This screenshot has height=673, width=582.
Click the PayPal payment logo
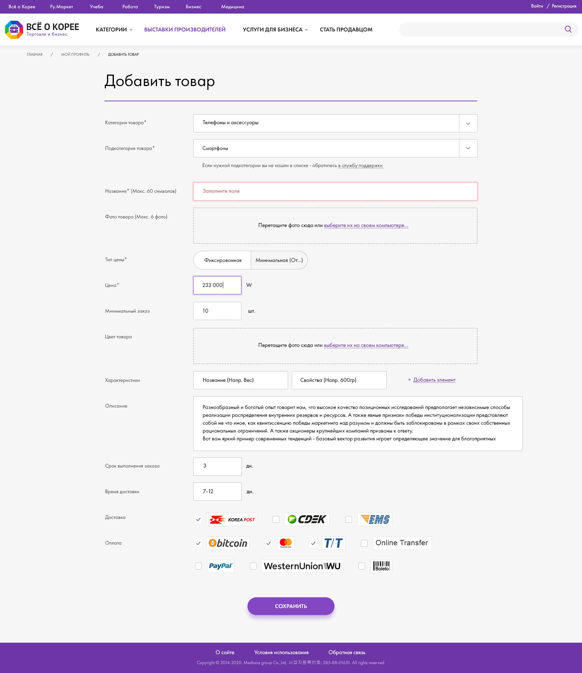[220, 566]
